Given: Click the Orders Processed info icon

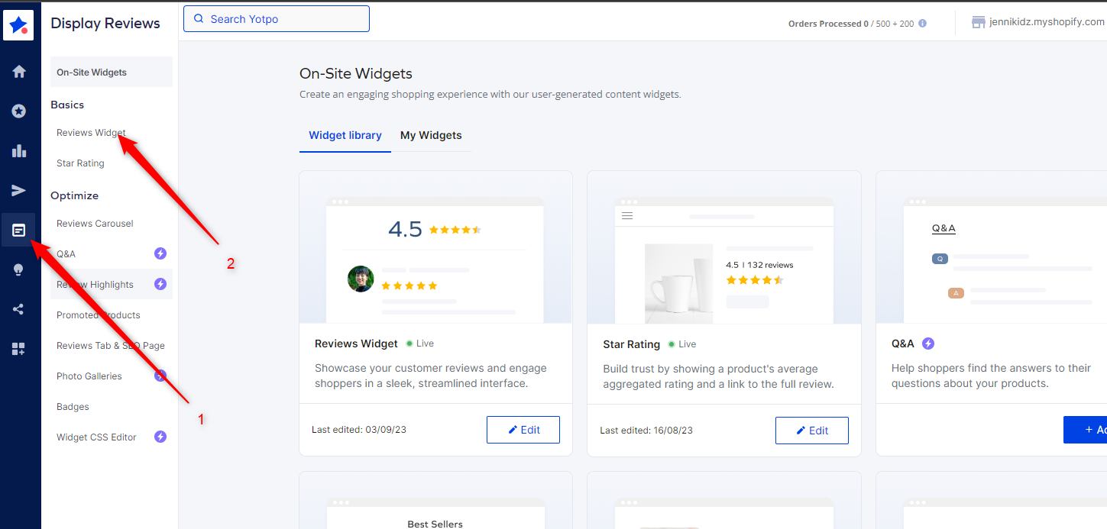Looking at the screenshot, I should pos(922,24).
